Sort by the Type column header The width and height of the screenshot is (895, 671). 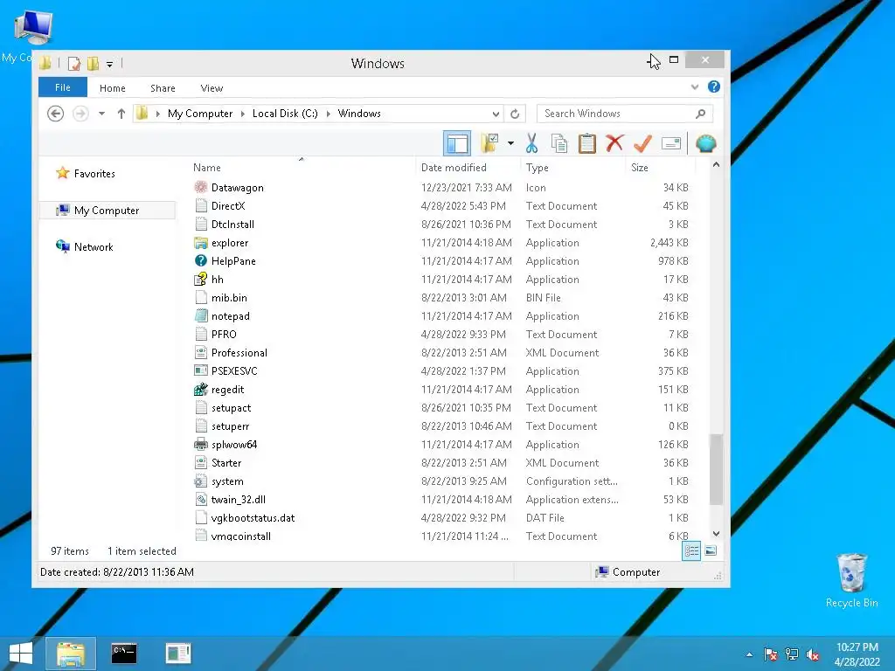[x=538, y=168]
